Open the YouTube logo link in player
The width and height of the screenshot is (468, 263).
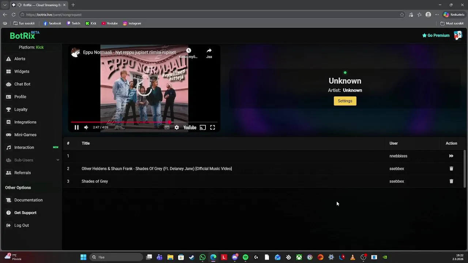pos(190,127)
